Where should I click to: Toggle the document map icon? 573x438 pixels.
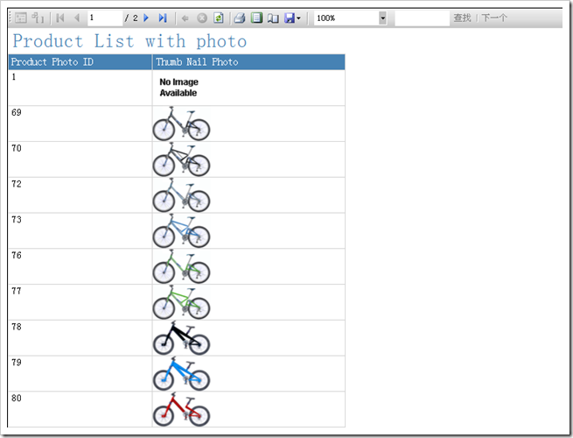coord(20,18)
